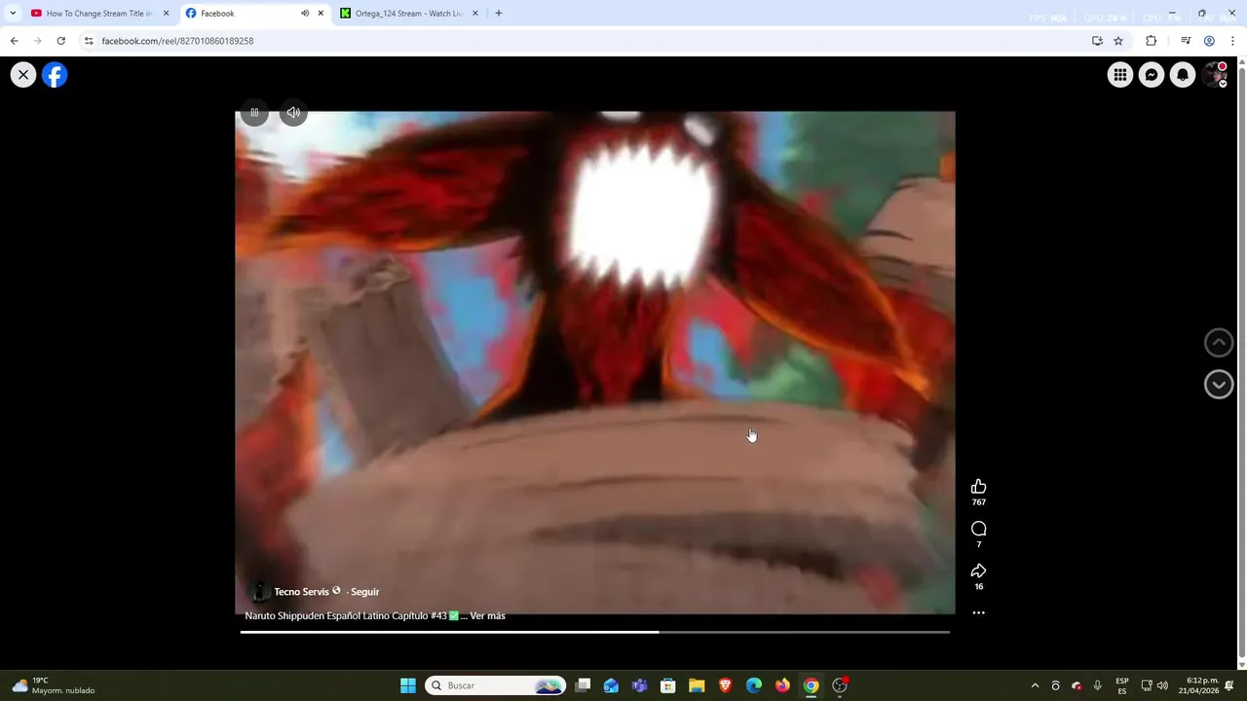This screenshot has height=701, width=1247.
Task: Open the Chrome profile icon
Action: 1209,41
